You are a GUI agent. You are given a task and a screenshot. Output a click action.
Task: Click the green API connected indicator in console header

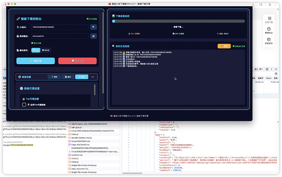[x=92, y=19]
